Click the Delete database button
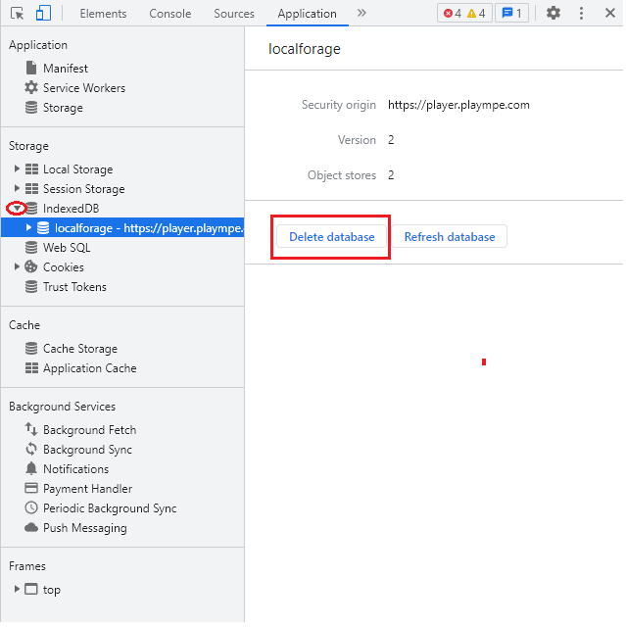 coord(333,238)
